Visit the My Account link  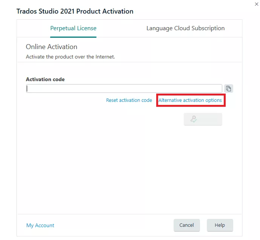tap(40, 225)
